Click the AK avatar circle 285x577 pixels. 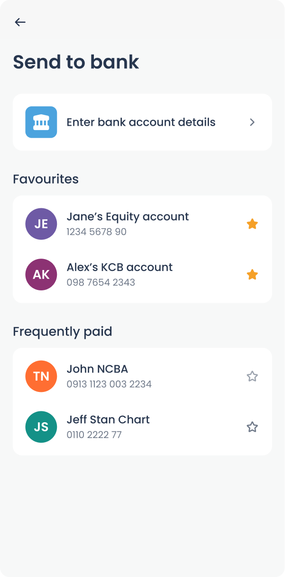pos(41,274)
